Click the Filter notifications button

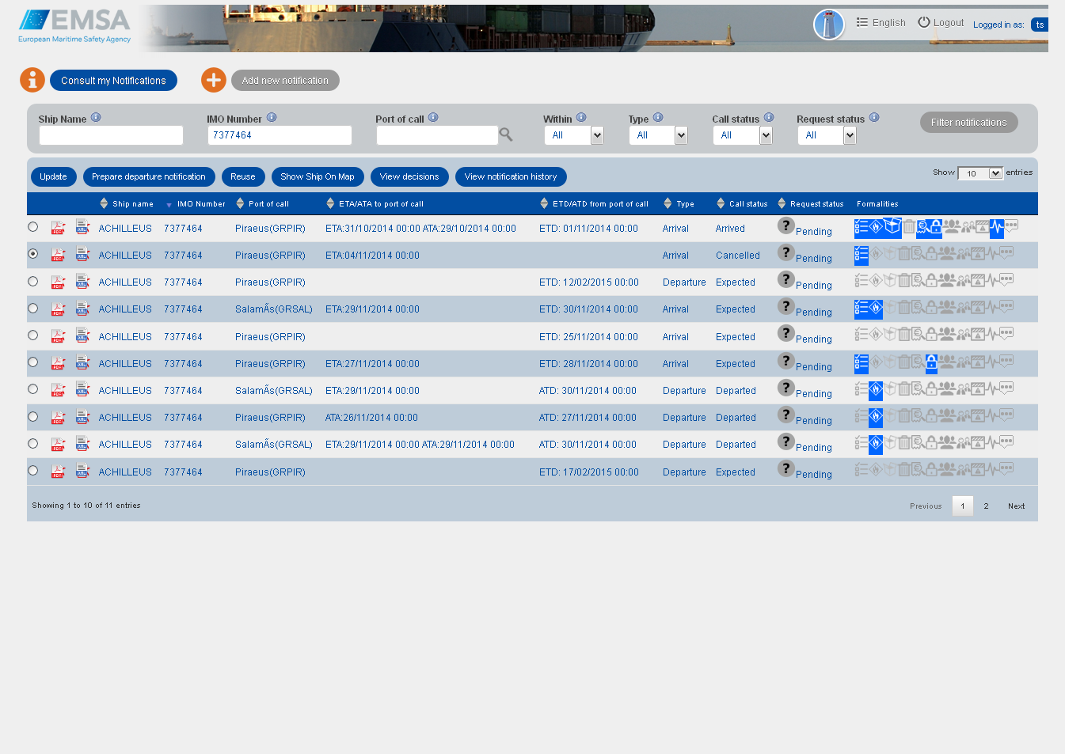point(969,123)
